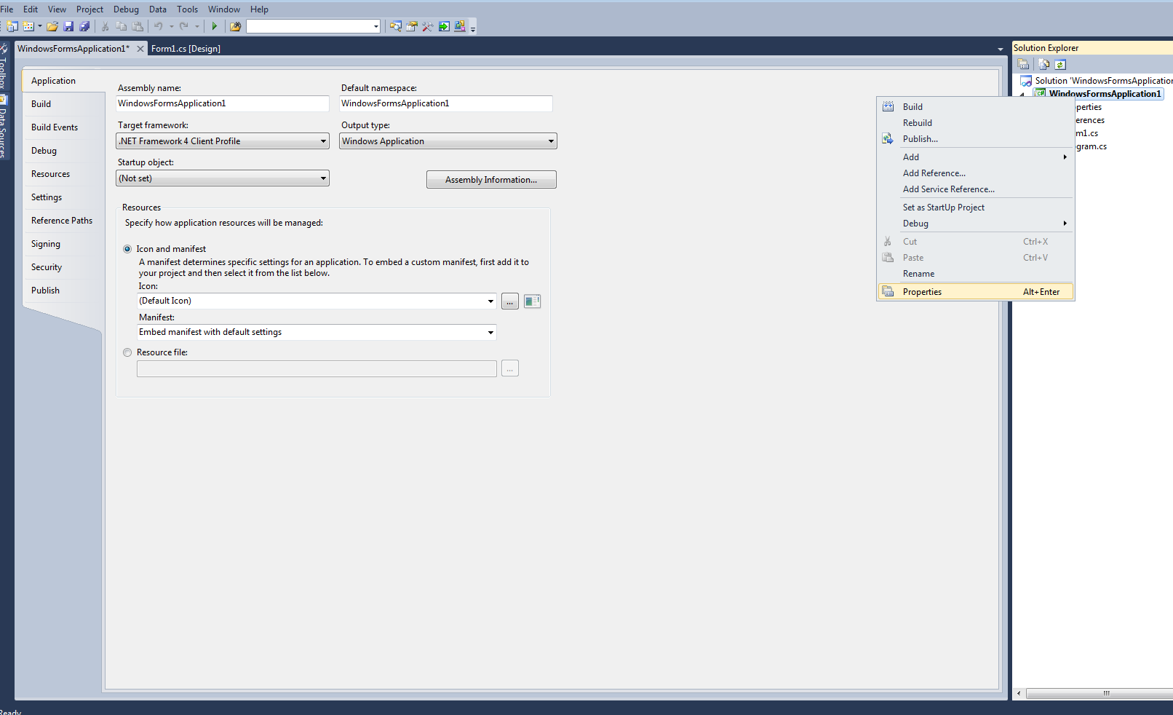Click the Paste toolbar icon
The image size is (1173, 715).
click(138, 26)
